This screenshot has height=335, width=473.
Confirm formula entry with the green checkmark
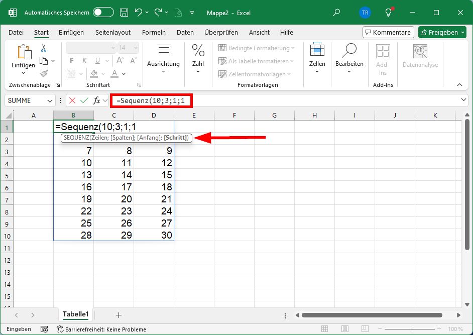83,100
